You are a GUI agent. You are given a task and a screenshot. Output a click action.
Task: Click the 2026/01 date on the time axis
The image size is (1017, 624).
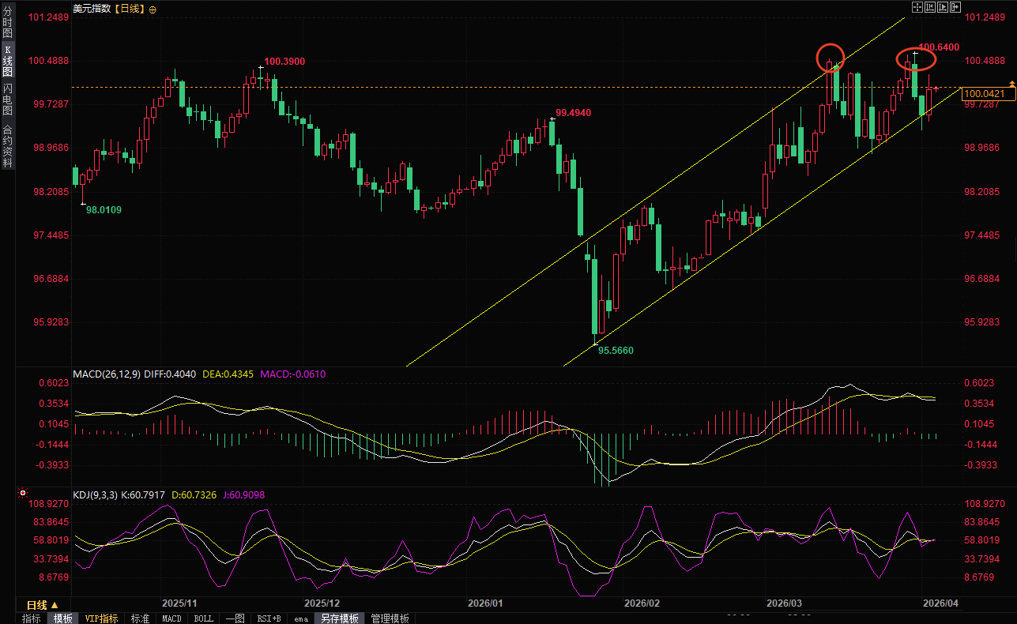click(486, 603)
